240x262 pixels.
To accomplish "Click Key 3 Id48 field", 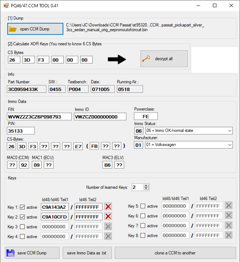I will [x=55, y=226].
